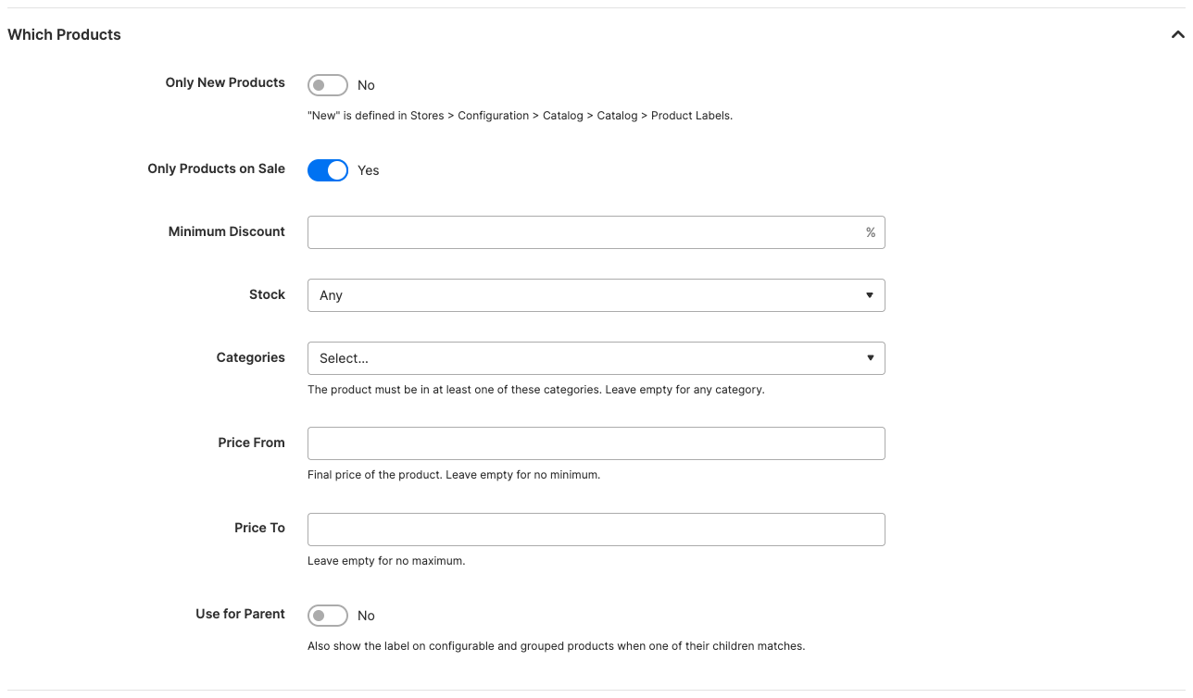Click the Only New Products label
1193x698 pixels.
pyautogui.click(x=225, y=82)
